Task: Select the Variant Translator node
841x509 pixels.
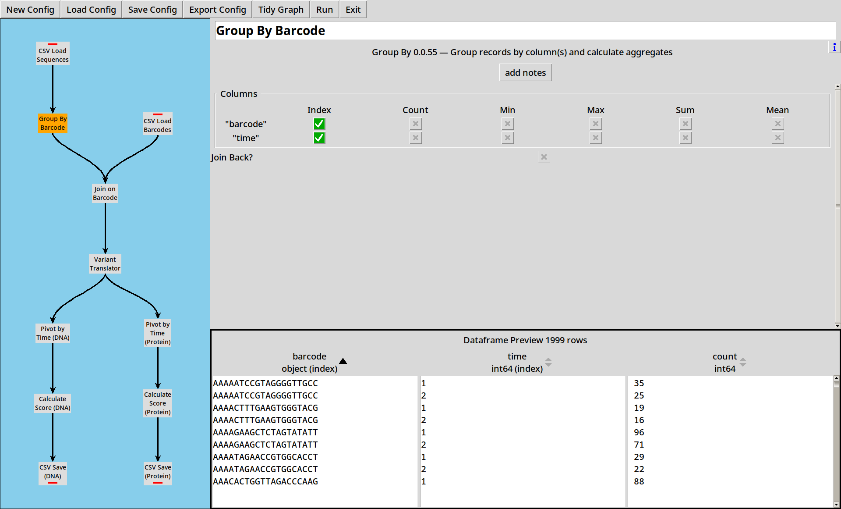Action: [105, 264]
